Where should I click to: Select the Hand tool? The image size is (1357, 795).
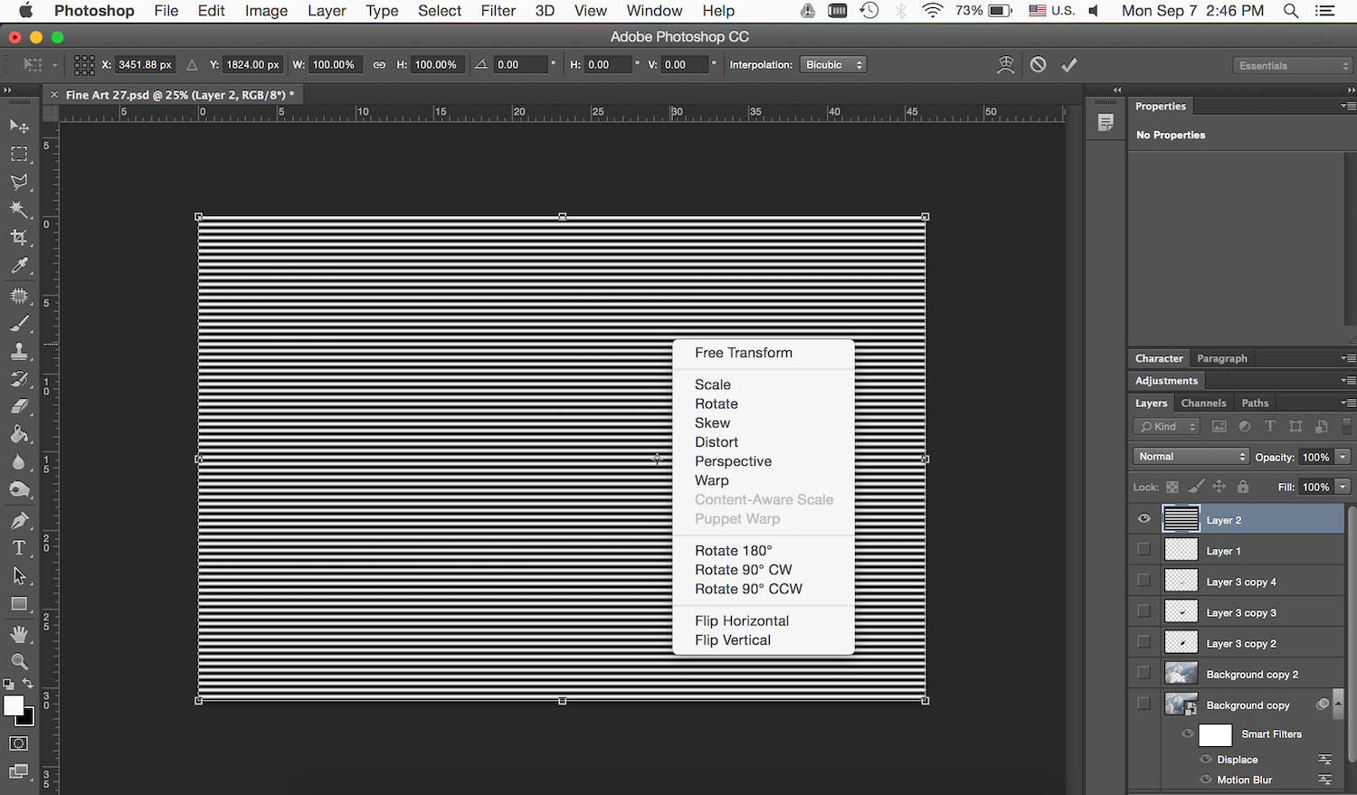[x=19, y=634]
